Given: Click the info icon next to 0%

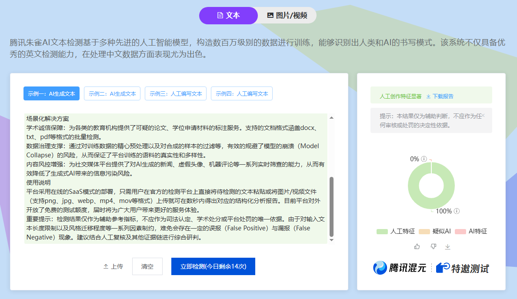Looking at the screenshot, I should coord(424,159).
